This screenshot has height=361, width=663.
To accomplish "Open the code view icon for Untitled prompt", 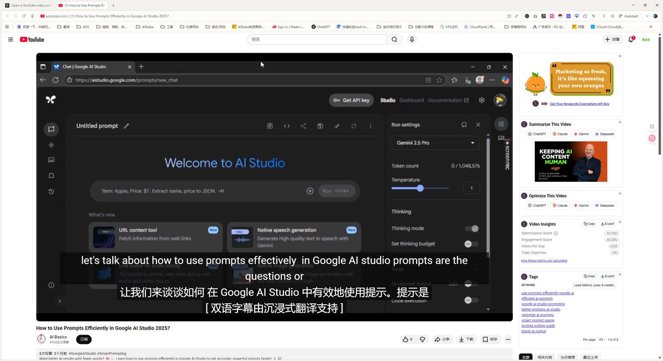I will (x=286, y=125).
